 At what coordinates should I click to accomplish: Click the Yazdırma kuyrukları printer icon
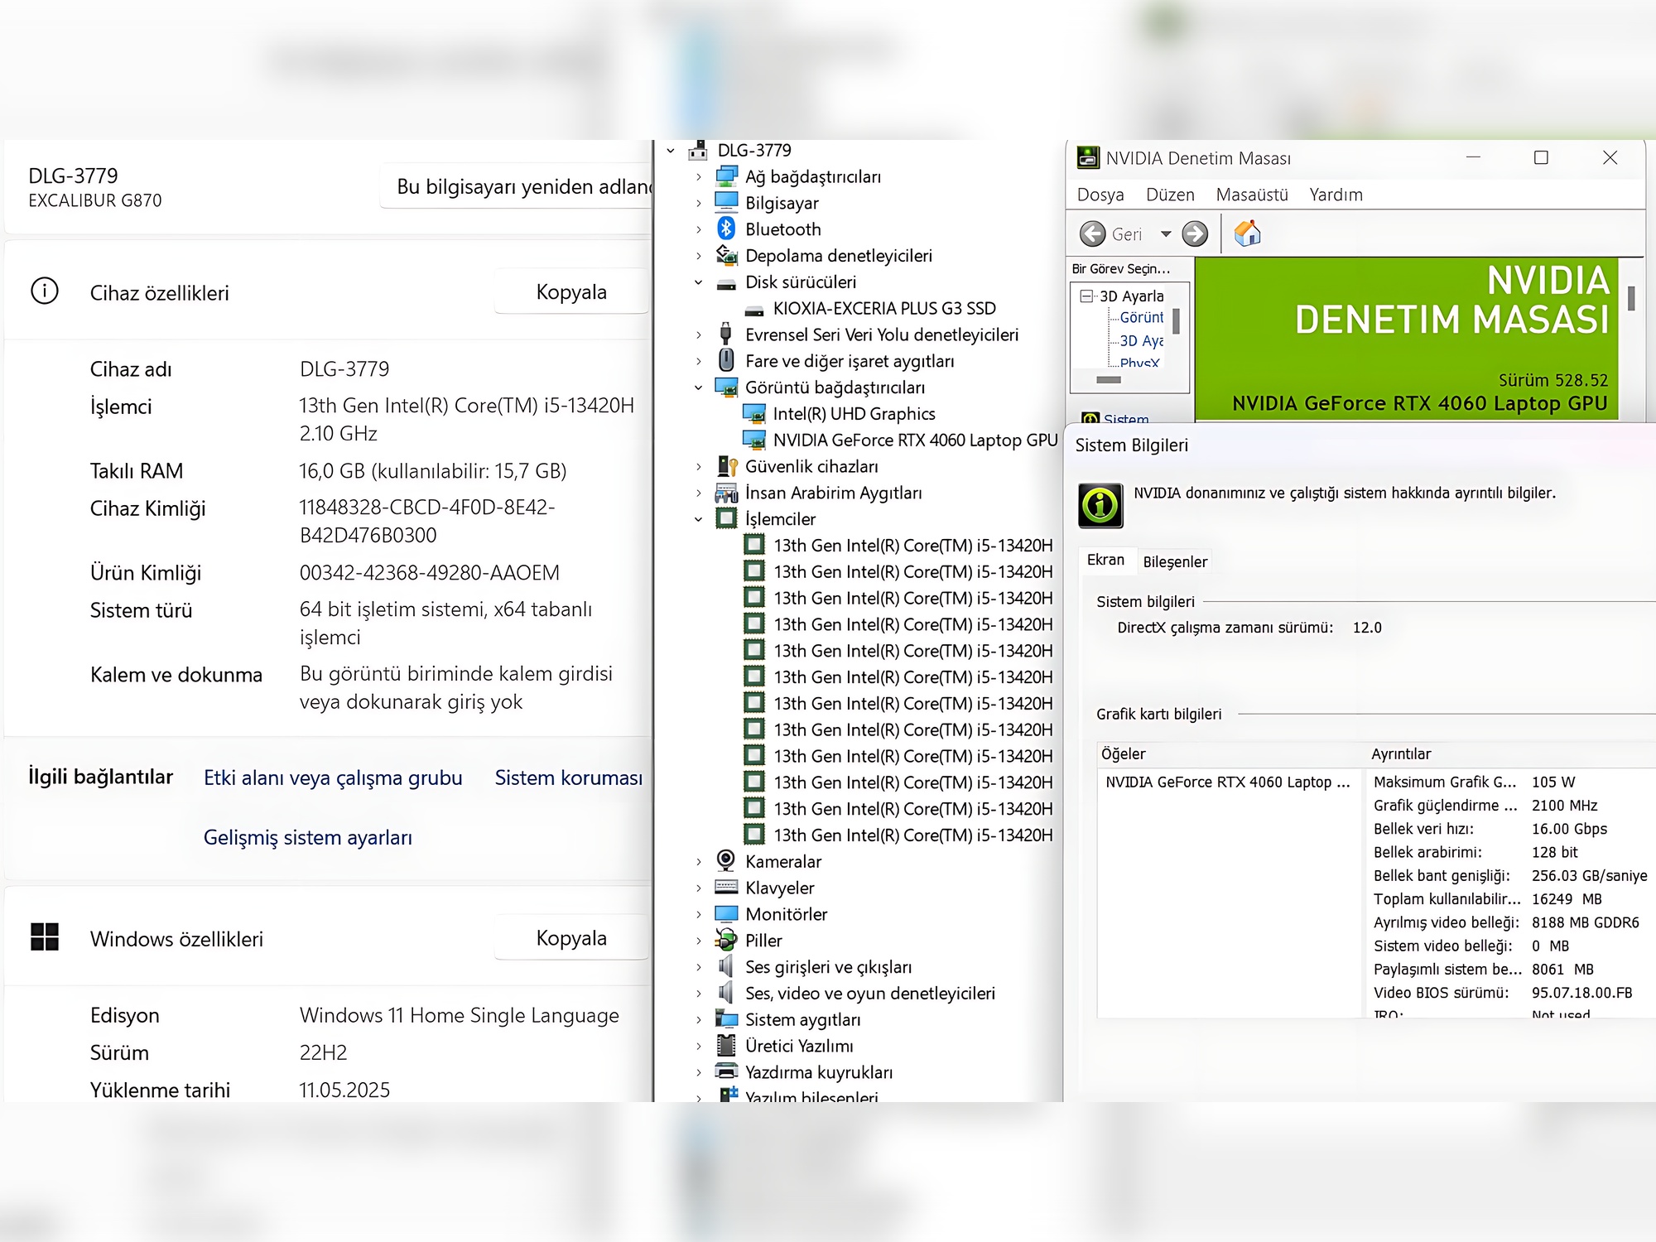[726, 1071]
